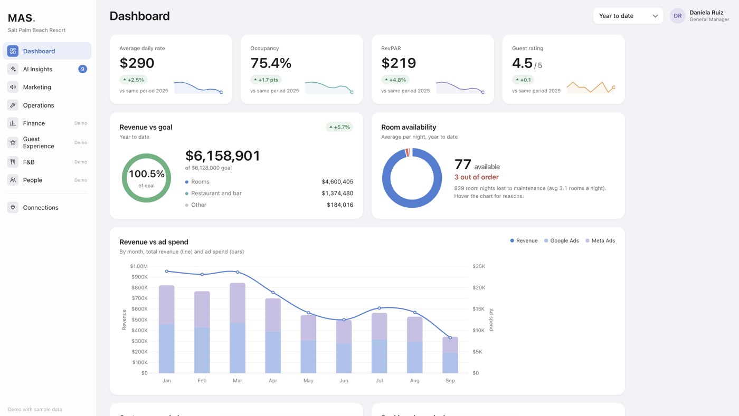739x416 pixels.
Task: Navigate to the Finance section
Action: 47,123
